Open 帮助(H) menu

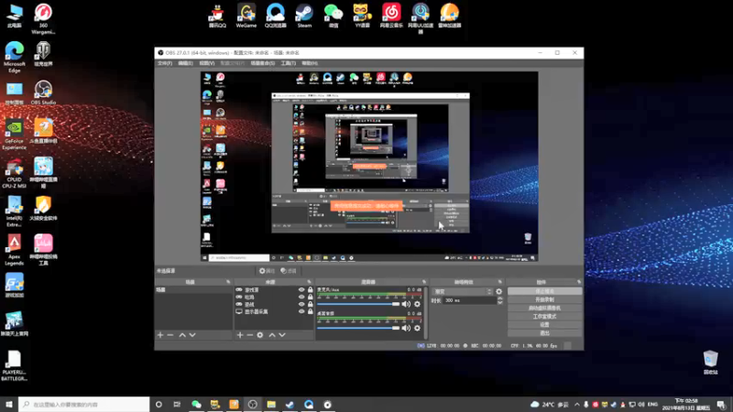tap(310, 63)
